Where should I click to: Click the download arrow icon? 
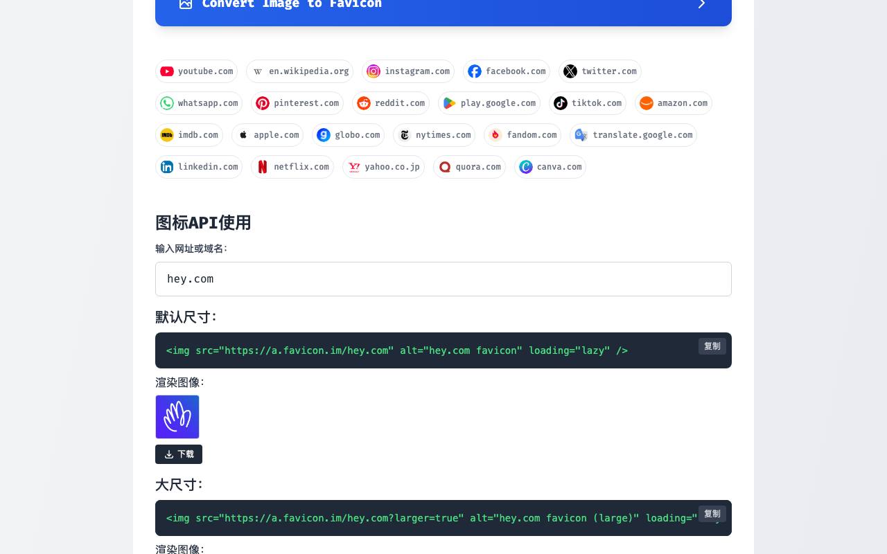[169, 454]
